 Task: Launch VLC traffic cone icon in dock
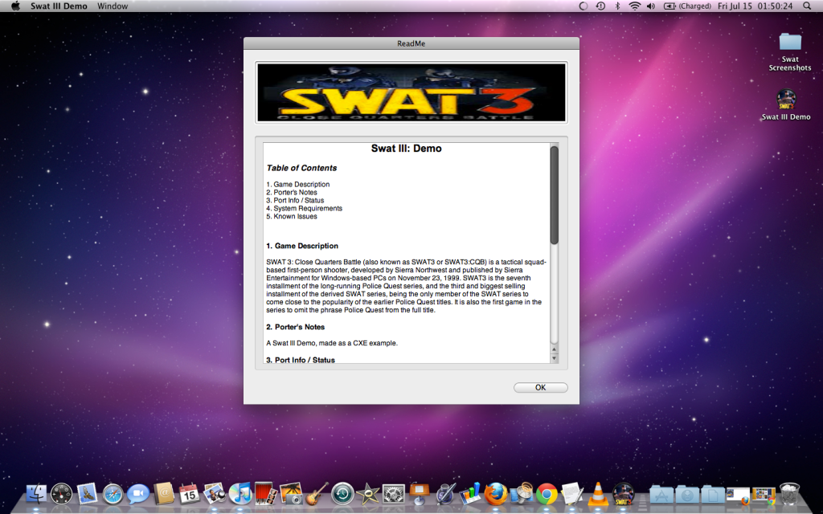[x=597, y=494]
